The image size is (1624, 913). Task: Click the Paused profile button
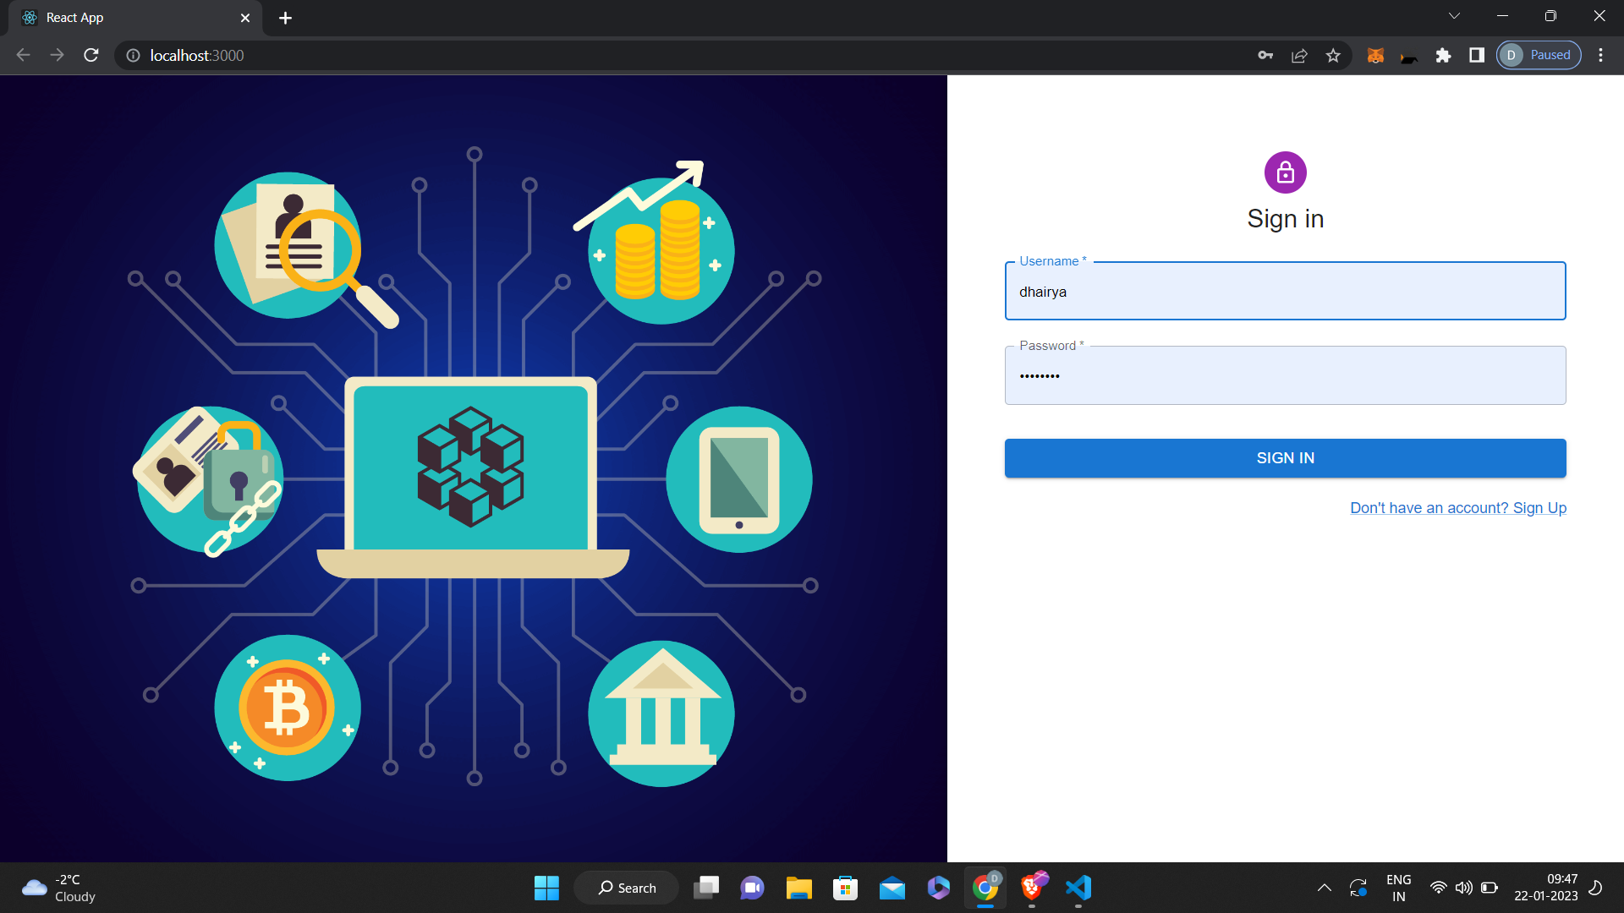[1539, 56]
